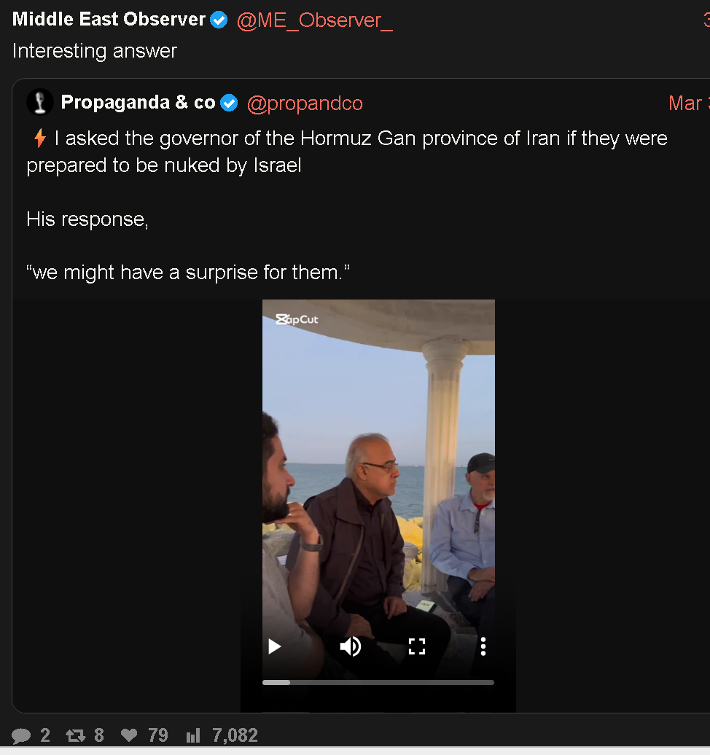Click Middle East Observer verified badge
This screenshot has width=710, height=755.
pos(219,20)
